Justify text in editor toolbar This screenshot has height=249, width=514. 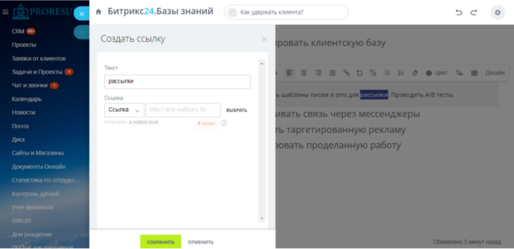(x=332, y=73)
